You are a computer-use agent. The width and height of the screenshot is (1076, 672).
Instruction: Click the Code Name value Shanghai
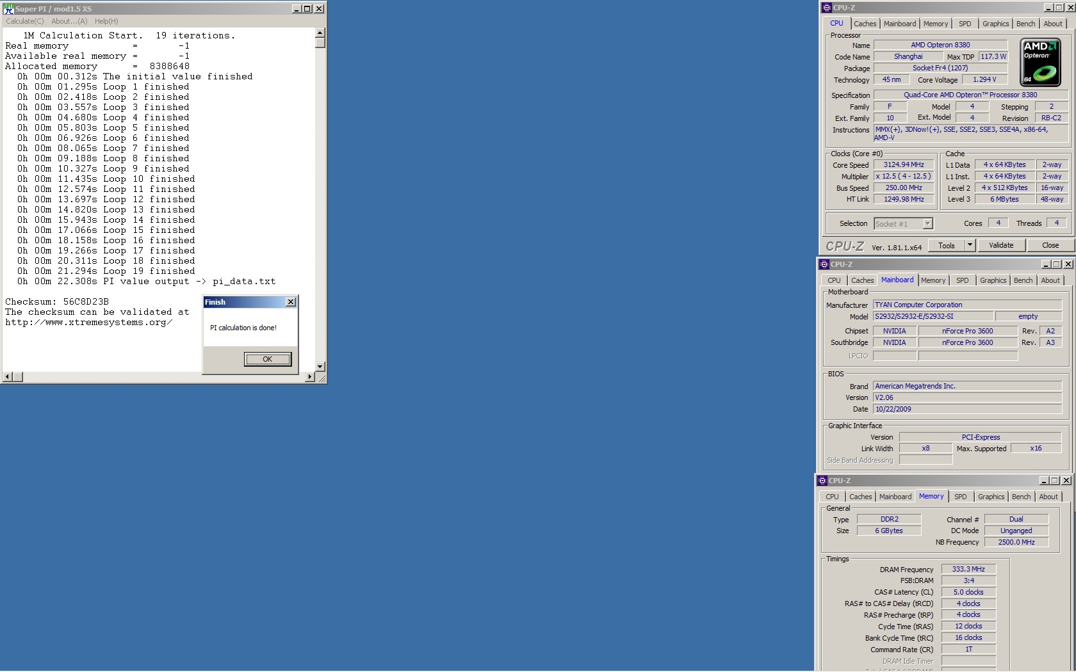[908, 56]
